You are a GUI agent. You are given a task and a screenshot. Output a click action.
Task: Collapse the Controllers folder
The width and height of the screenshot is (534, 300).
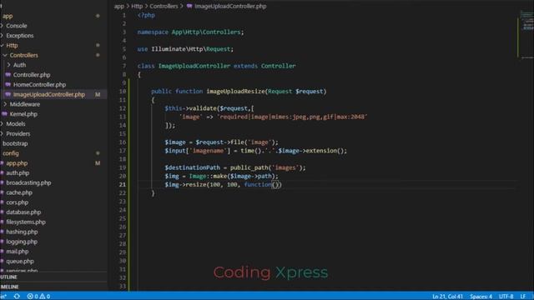tap(24, 56)
